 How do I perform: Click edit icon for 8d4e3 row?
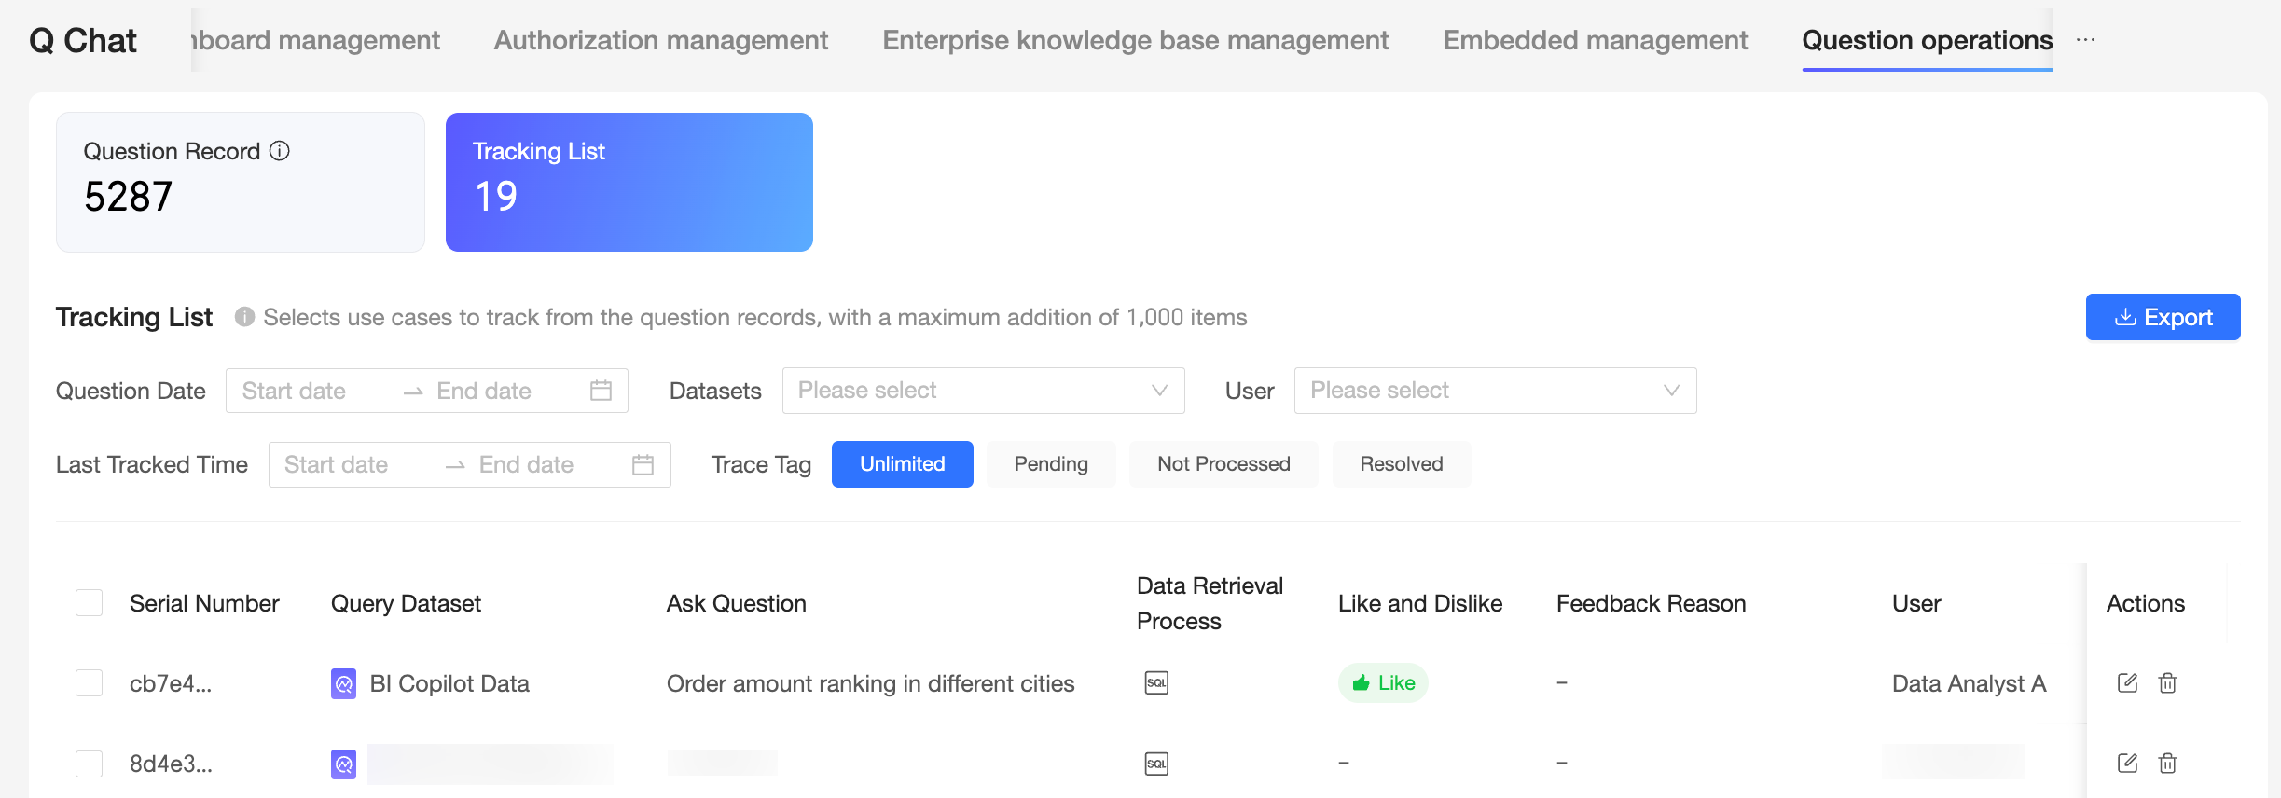click(2127, 764)
